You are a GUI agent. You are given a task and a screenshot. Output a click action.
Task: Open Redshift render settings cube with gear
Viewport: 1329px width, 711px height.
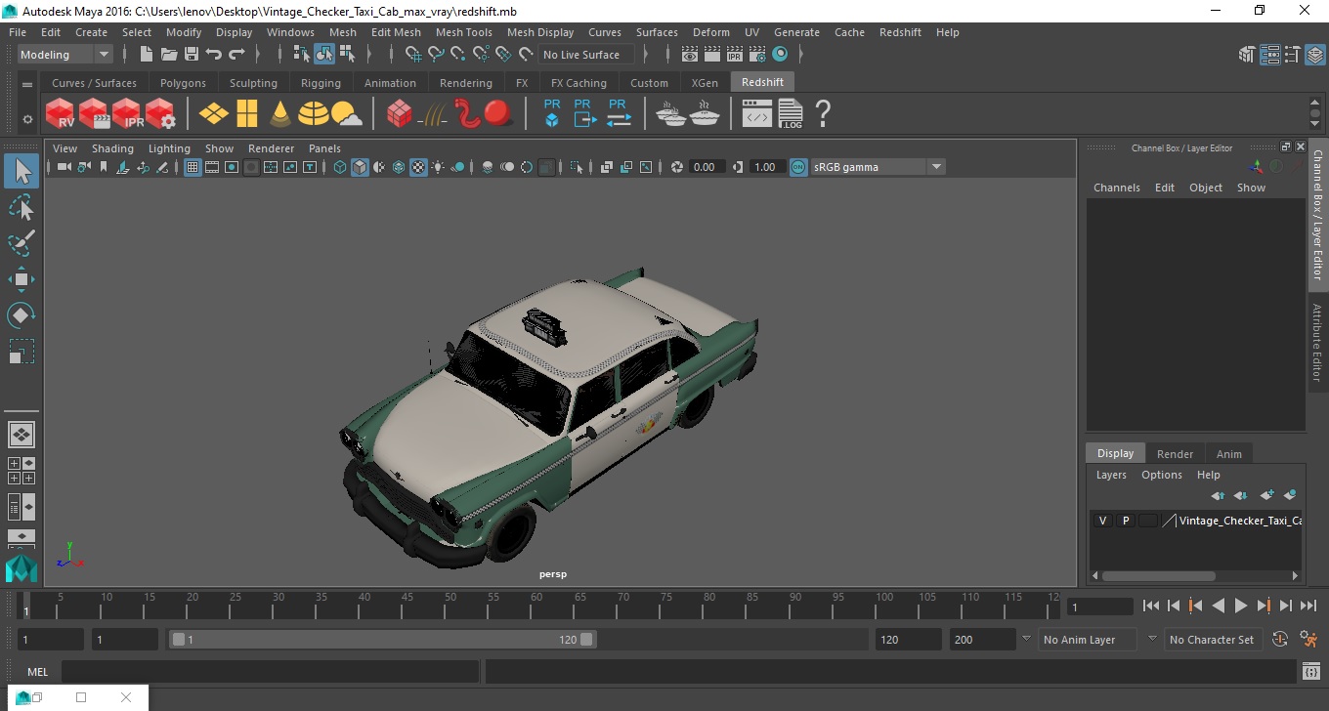[160, 113]
